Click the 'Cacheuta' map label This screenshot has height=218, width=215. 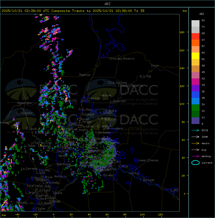pyautogui.click(x=44, y=146)
